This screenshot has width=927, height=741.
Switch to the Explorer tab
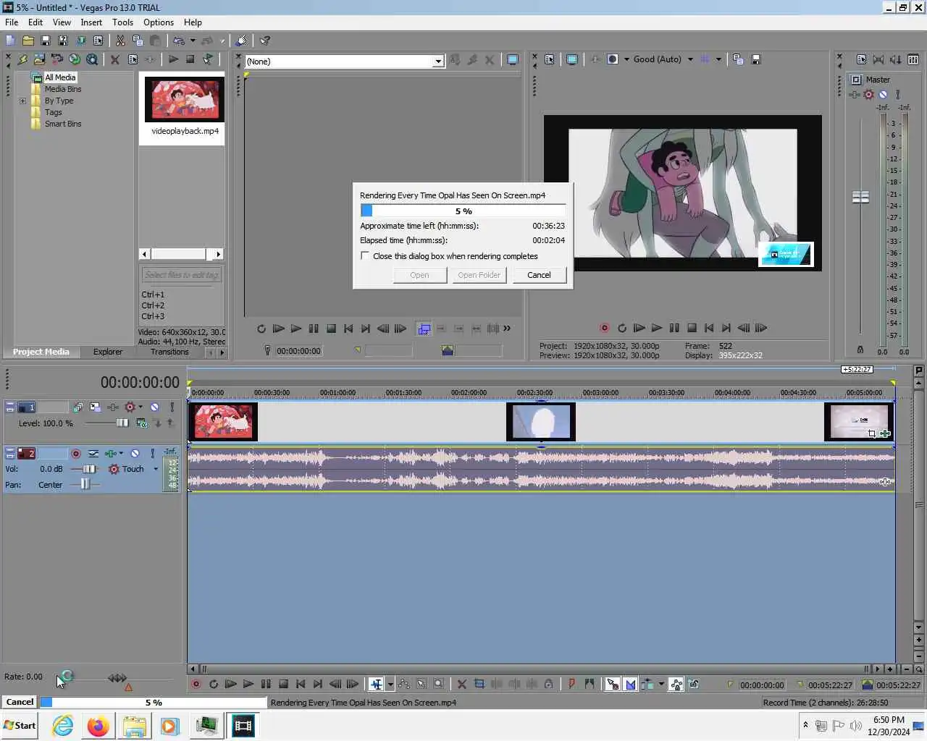[x=108, y=352]
